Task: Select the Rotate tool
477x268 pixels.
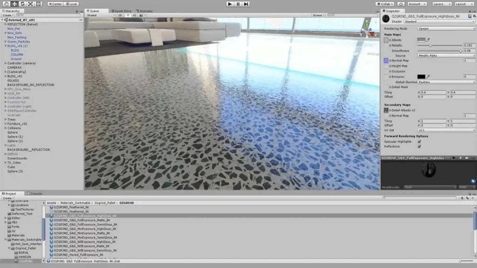Action: coord(22,4)
